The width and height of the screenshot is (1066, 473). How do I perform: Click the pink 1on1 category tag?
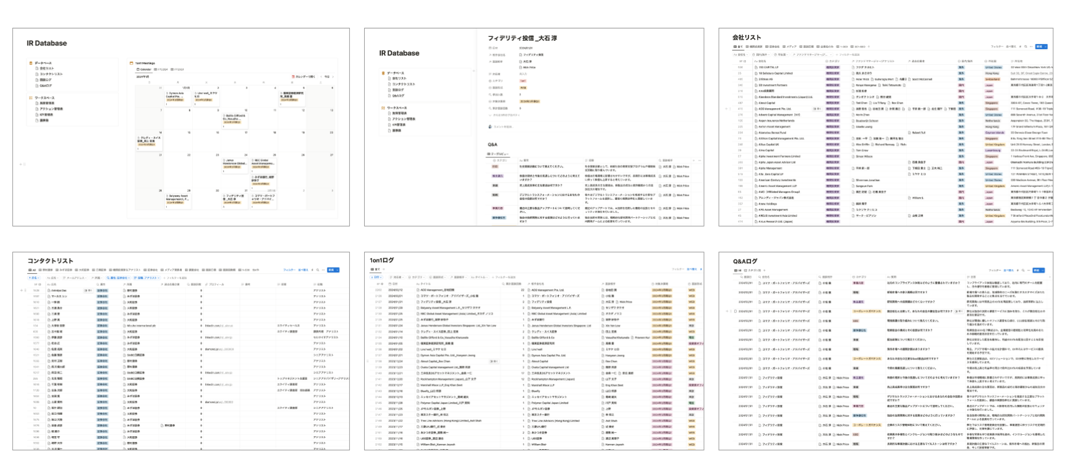[x=523, y=81]
